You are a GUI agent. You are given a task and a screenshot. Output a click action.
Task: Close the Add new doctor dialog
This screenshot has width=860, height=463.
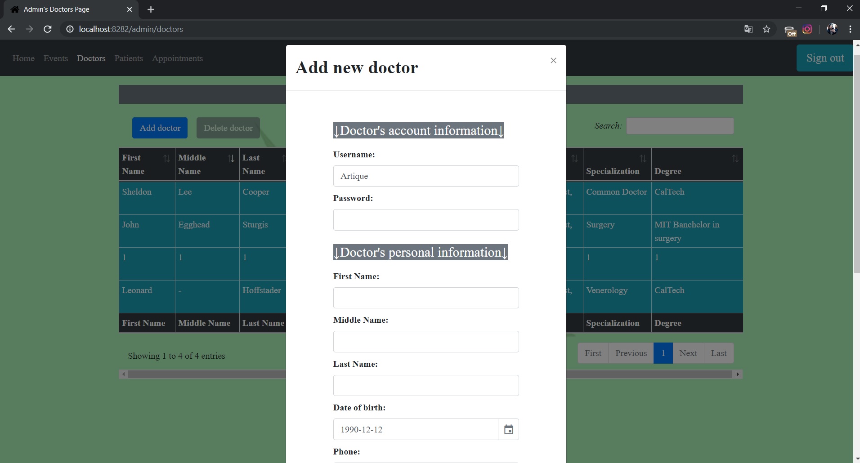[553, 61]
